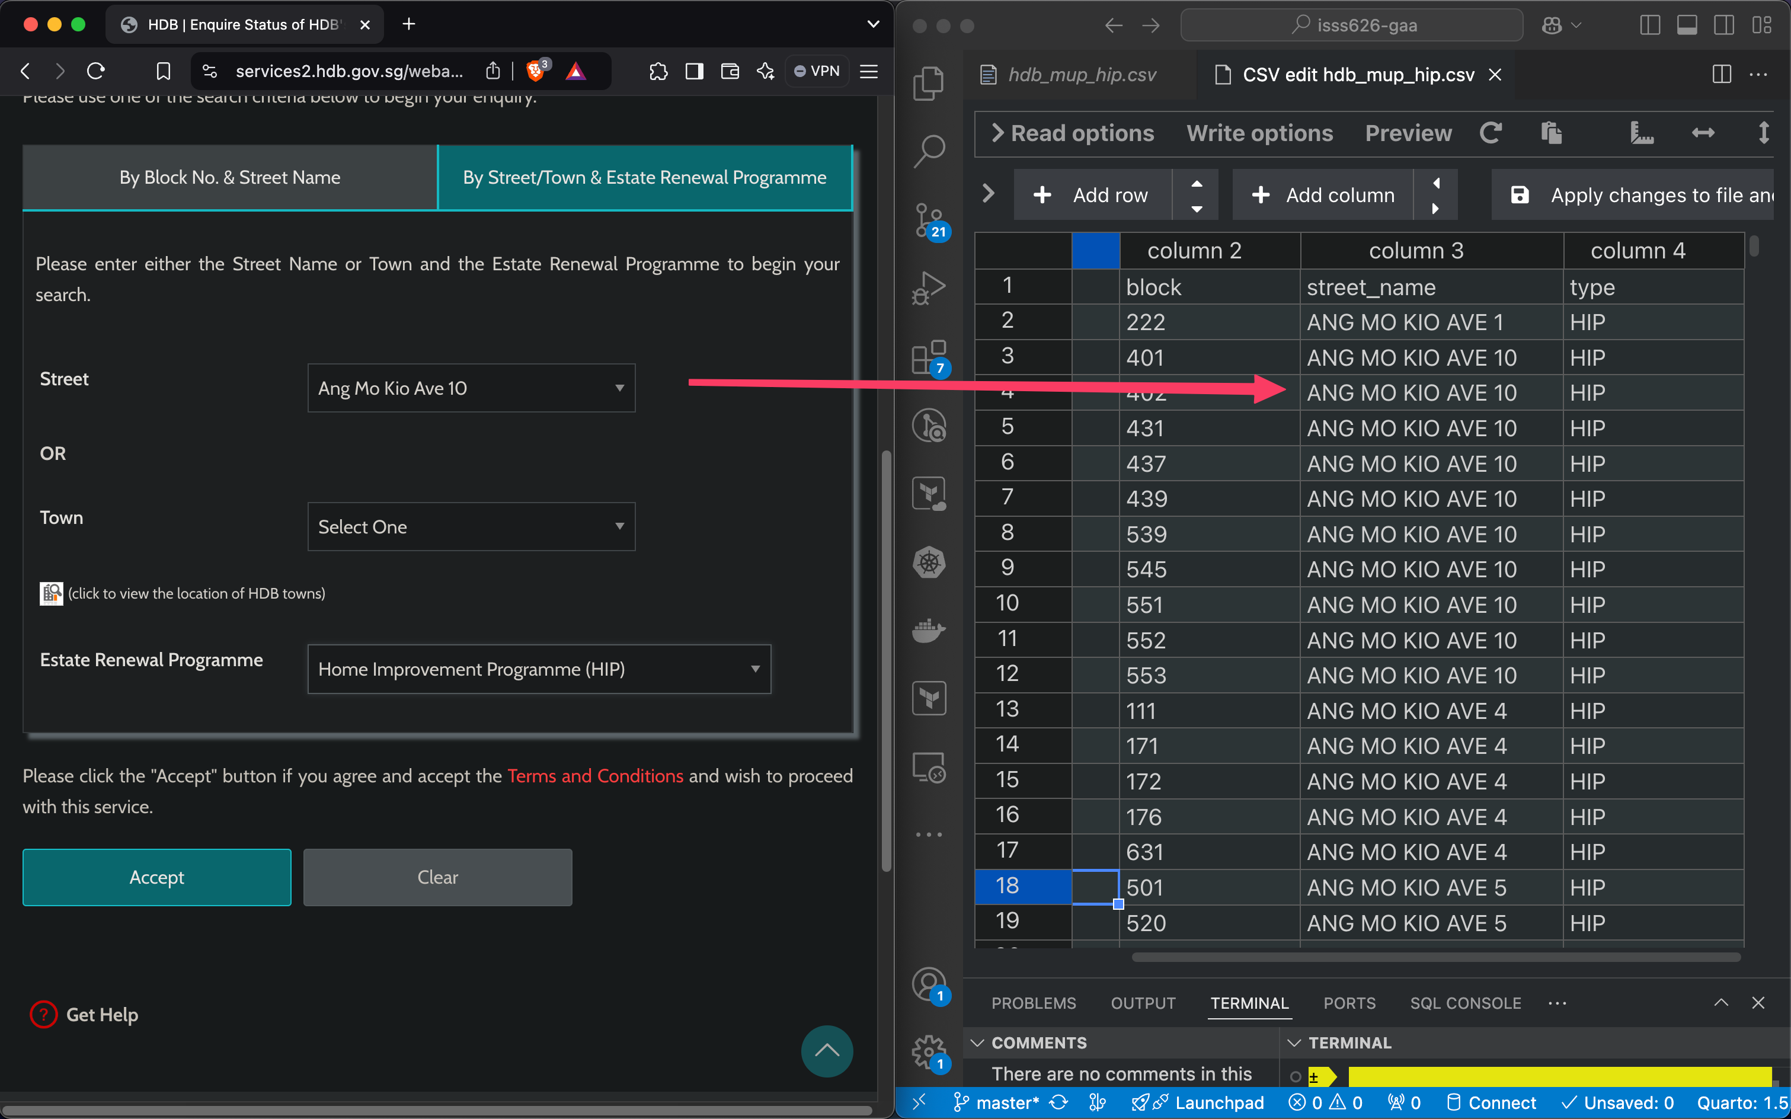Click the Accept button
The height and width of the screenshot is (1119, 1791).
click(x=157, y=877)
